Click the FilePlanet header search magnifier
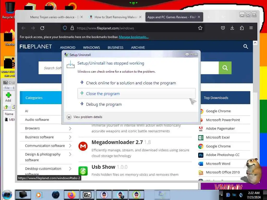Viewport: 267px width, 200px height. (246, 46)
